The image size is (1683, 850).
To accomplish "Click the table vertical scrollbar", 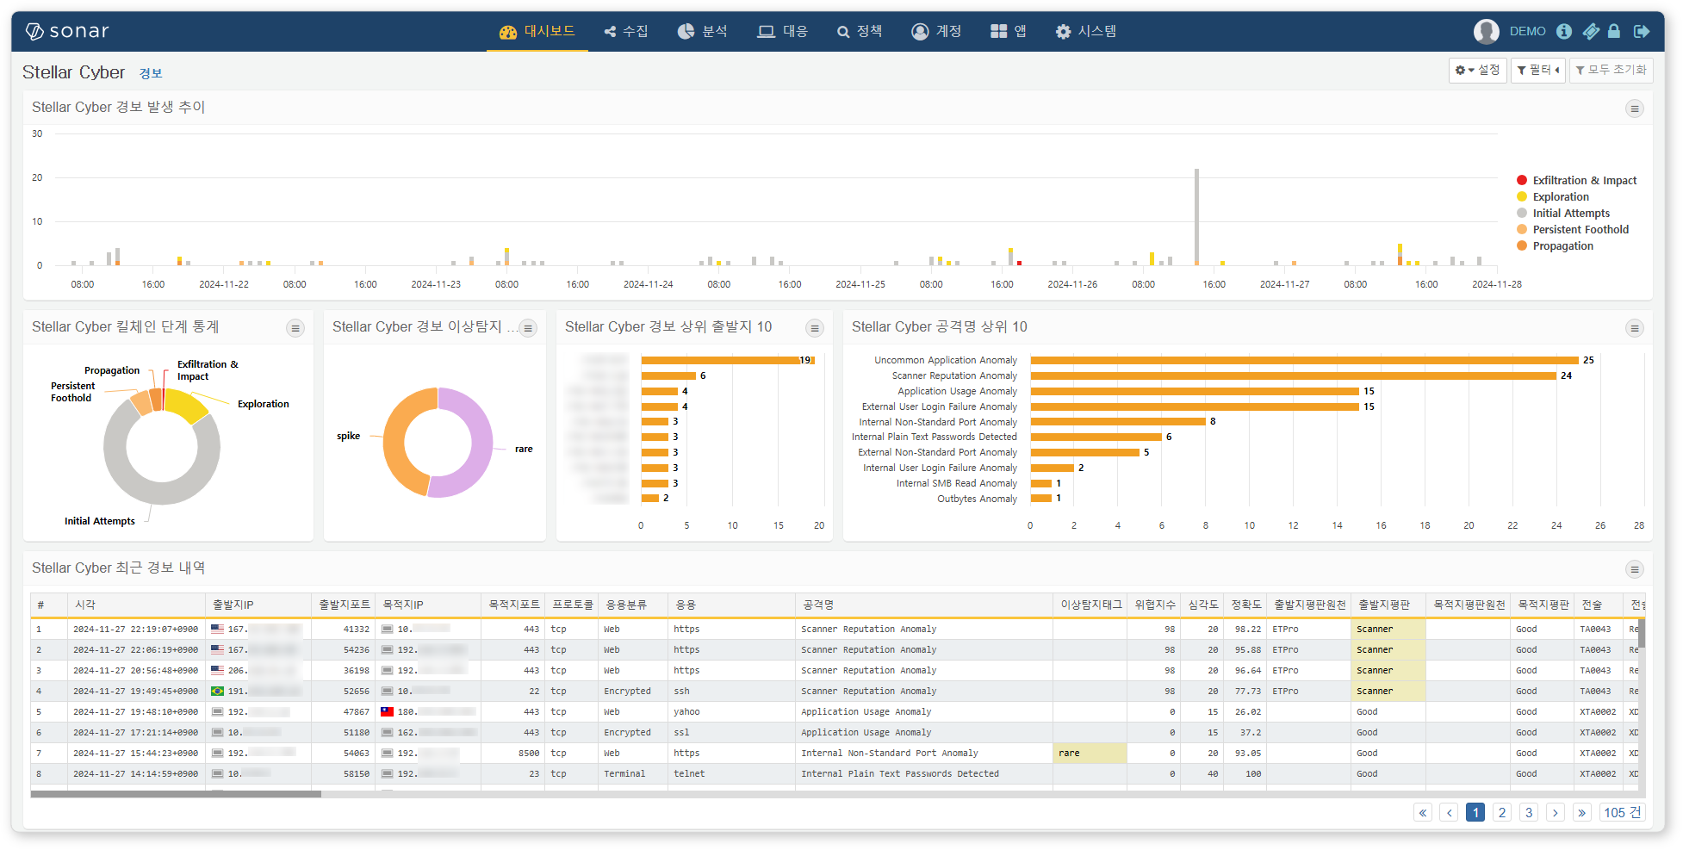I will [x=1642, y=633].
